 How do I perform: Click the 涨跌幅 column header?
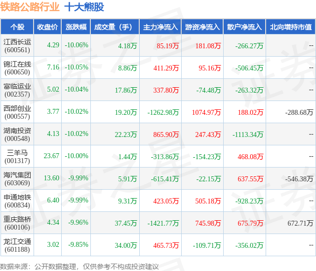(x=76, y=27)
